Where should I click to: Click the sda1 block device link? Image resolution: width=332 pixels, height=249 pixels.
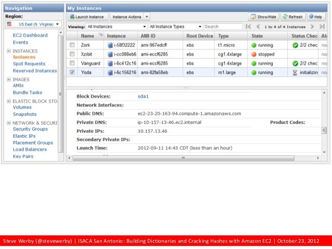(143, 97)
